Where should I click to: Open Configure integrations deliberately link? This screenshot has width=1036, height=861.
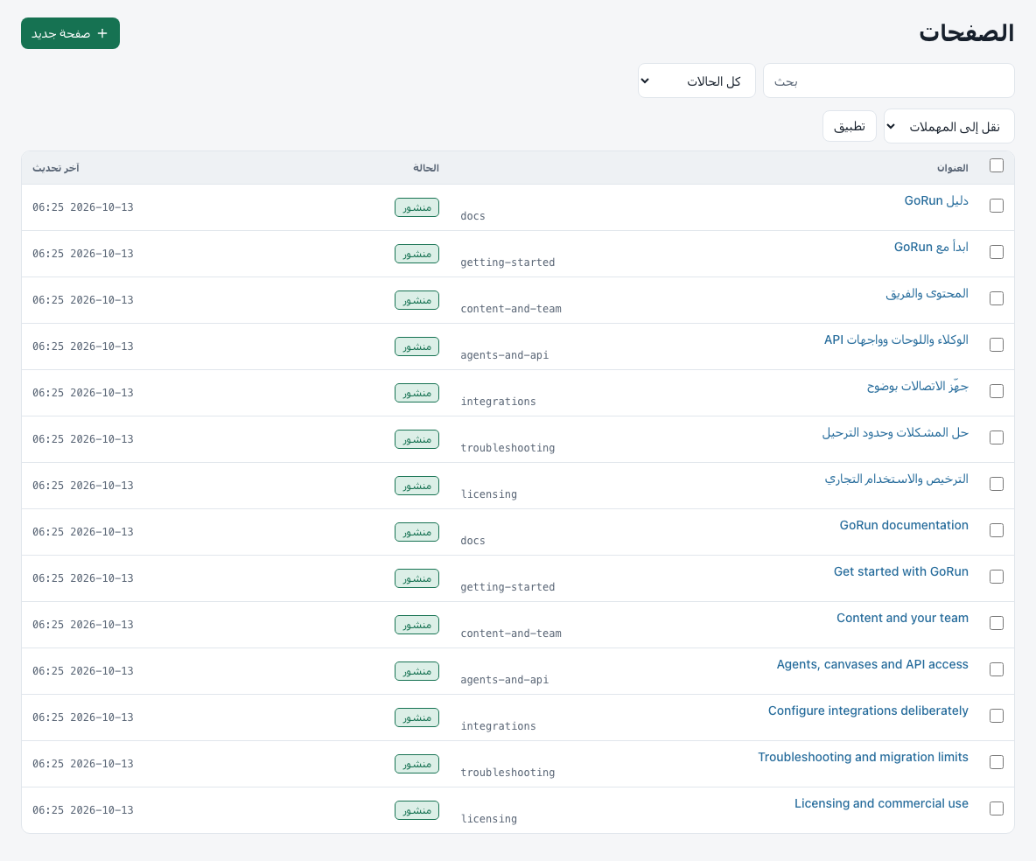pyautogui.click(x=868, y=710)
